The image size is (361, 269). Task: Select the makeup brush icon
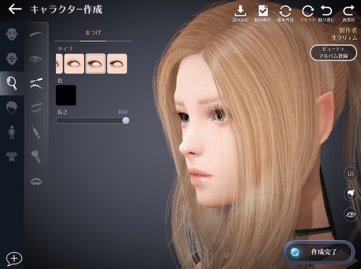(36, 156)
